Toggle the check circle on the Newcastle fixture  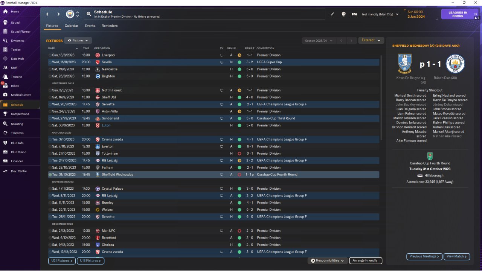click(50, 69)
